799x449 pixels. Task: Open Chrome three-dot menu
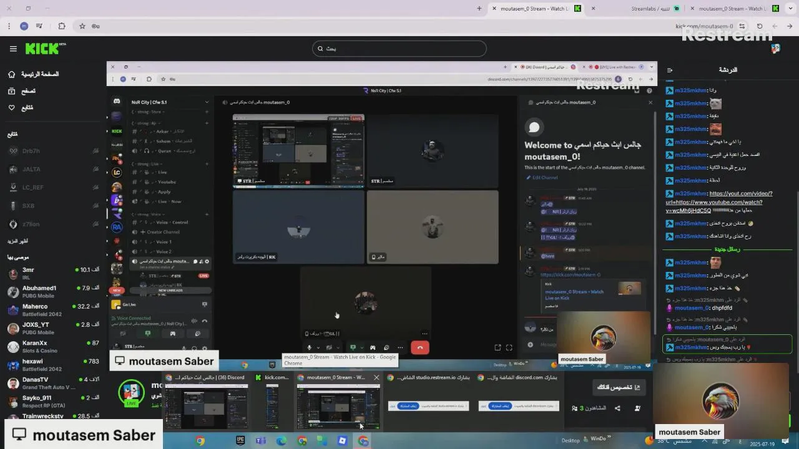9,26
